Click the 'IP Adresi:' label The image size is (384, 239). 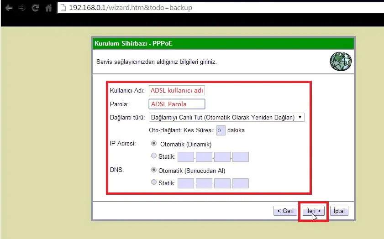tap(123, 144)
